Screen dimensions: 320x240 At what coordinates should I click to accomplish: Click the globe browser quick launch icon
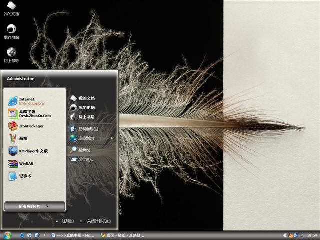point(30,235)
